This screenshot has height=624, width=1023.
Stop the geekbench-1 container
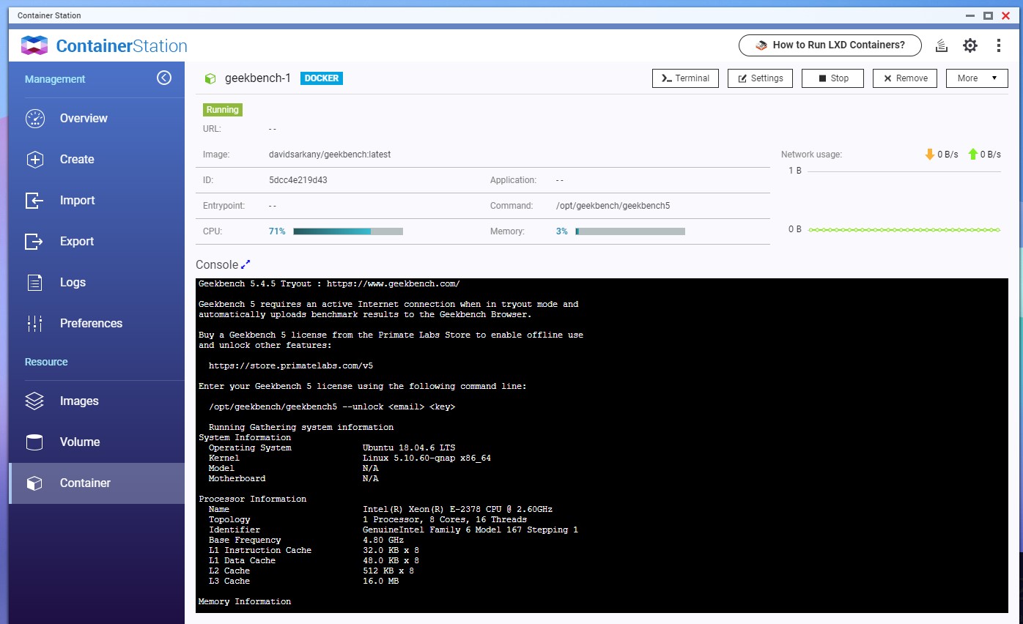click(x=832, y=78)
